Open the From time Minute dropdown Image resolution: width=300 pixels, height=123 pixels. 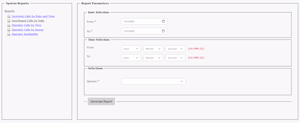(153, 49)
